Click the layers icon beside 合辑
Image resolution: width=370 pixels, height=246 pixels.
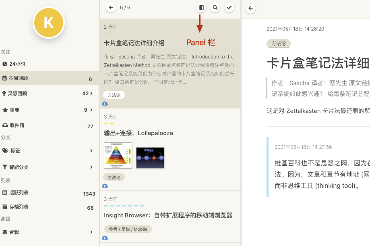pyautogui.click(x=5, y=232)
